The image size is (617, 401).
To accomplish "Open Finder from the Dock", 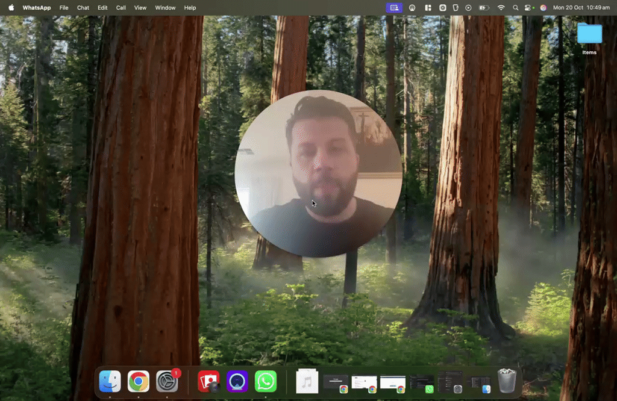I will (x=110, y=381).
